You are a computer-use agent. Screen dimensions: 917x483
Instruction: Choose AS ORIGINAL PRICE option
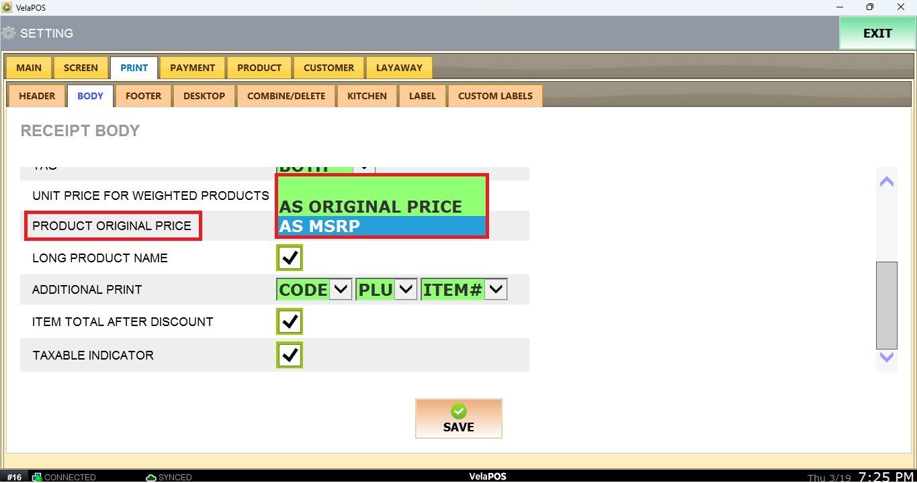pos(382,207)
